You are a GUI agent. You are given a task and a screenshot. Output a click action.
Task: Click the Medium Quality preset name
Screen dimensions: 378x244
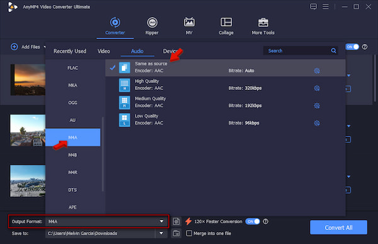pos(150,99)
